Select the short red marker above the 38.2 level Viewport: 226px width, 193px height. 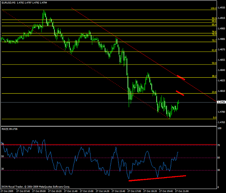tap(181, 78)
